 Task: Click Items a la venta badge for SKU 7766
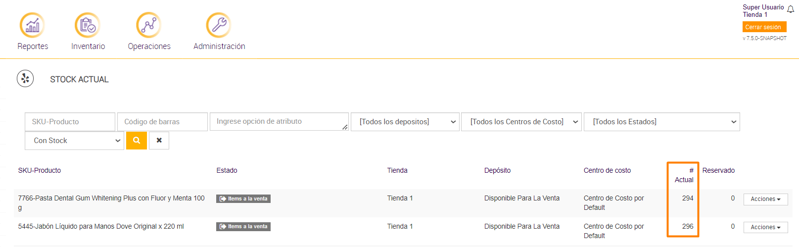pos(243,198)
